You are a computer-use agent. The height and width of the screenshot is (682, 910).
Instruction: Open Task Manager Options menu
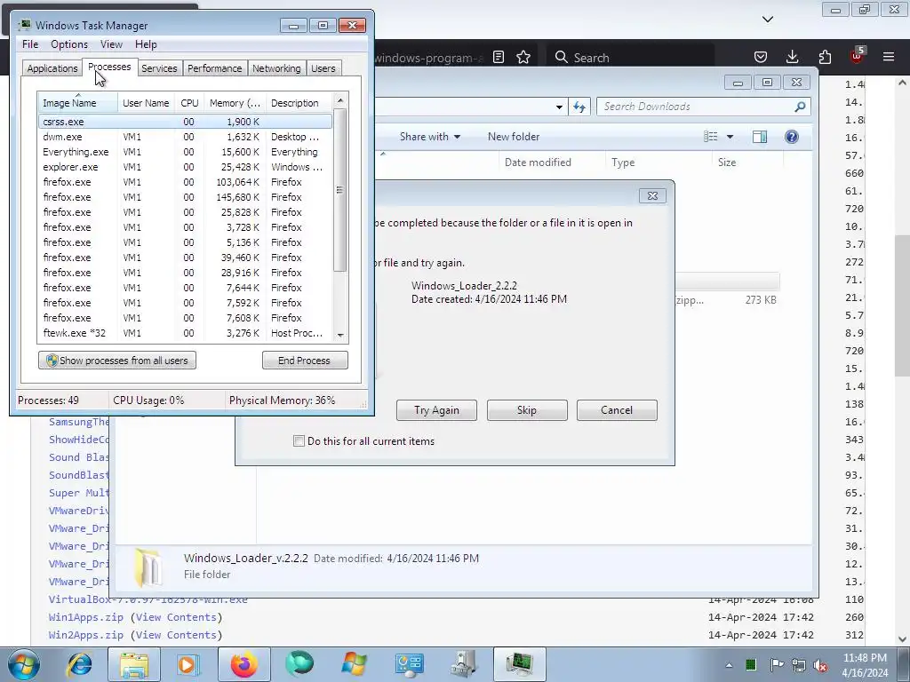tap(69, 44)
